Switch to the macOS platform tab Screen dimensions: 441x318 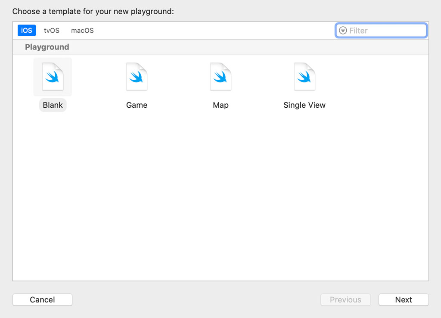click(82, 31)
